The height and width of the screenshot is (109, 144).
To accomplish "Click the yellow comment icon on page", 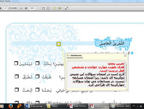I will point(59,44).
